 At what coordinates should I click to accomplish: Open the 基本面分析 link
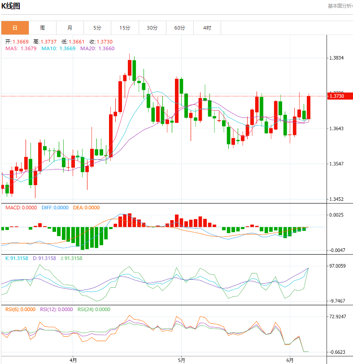pos(340,6)
